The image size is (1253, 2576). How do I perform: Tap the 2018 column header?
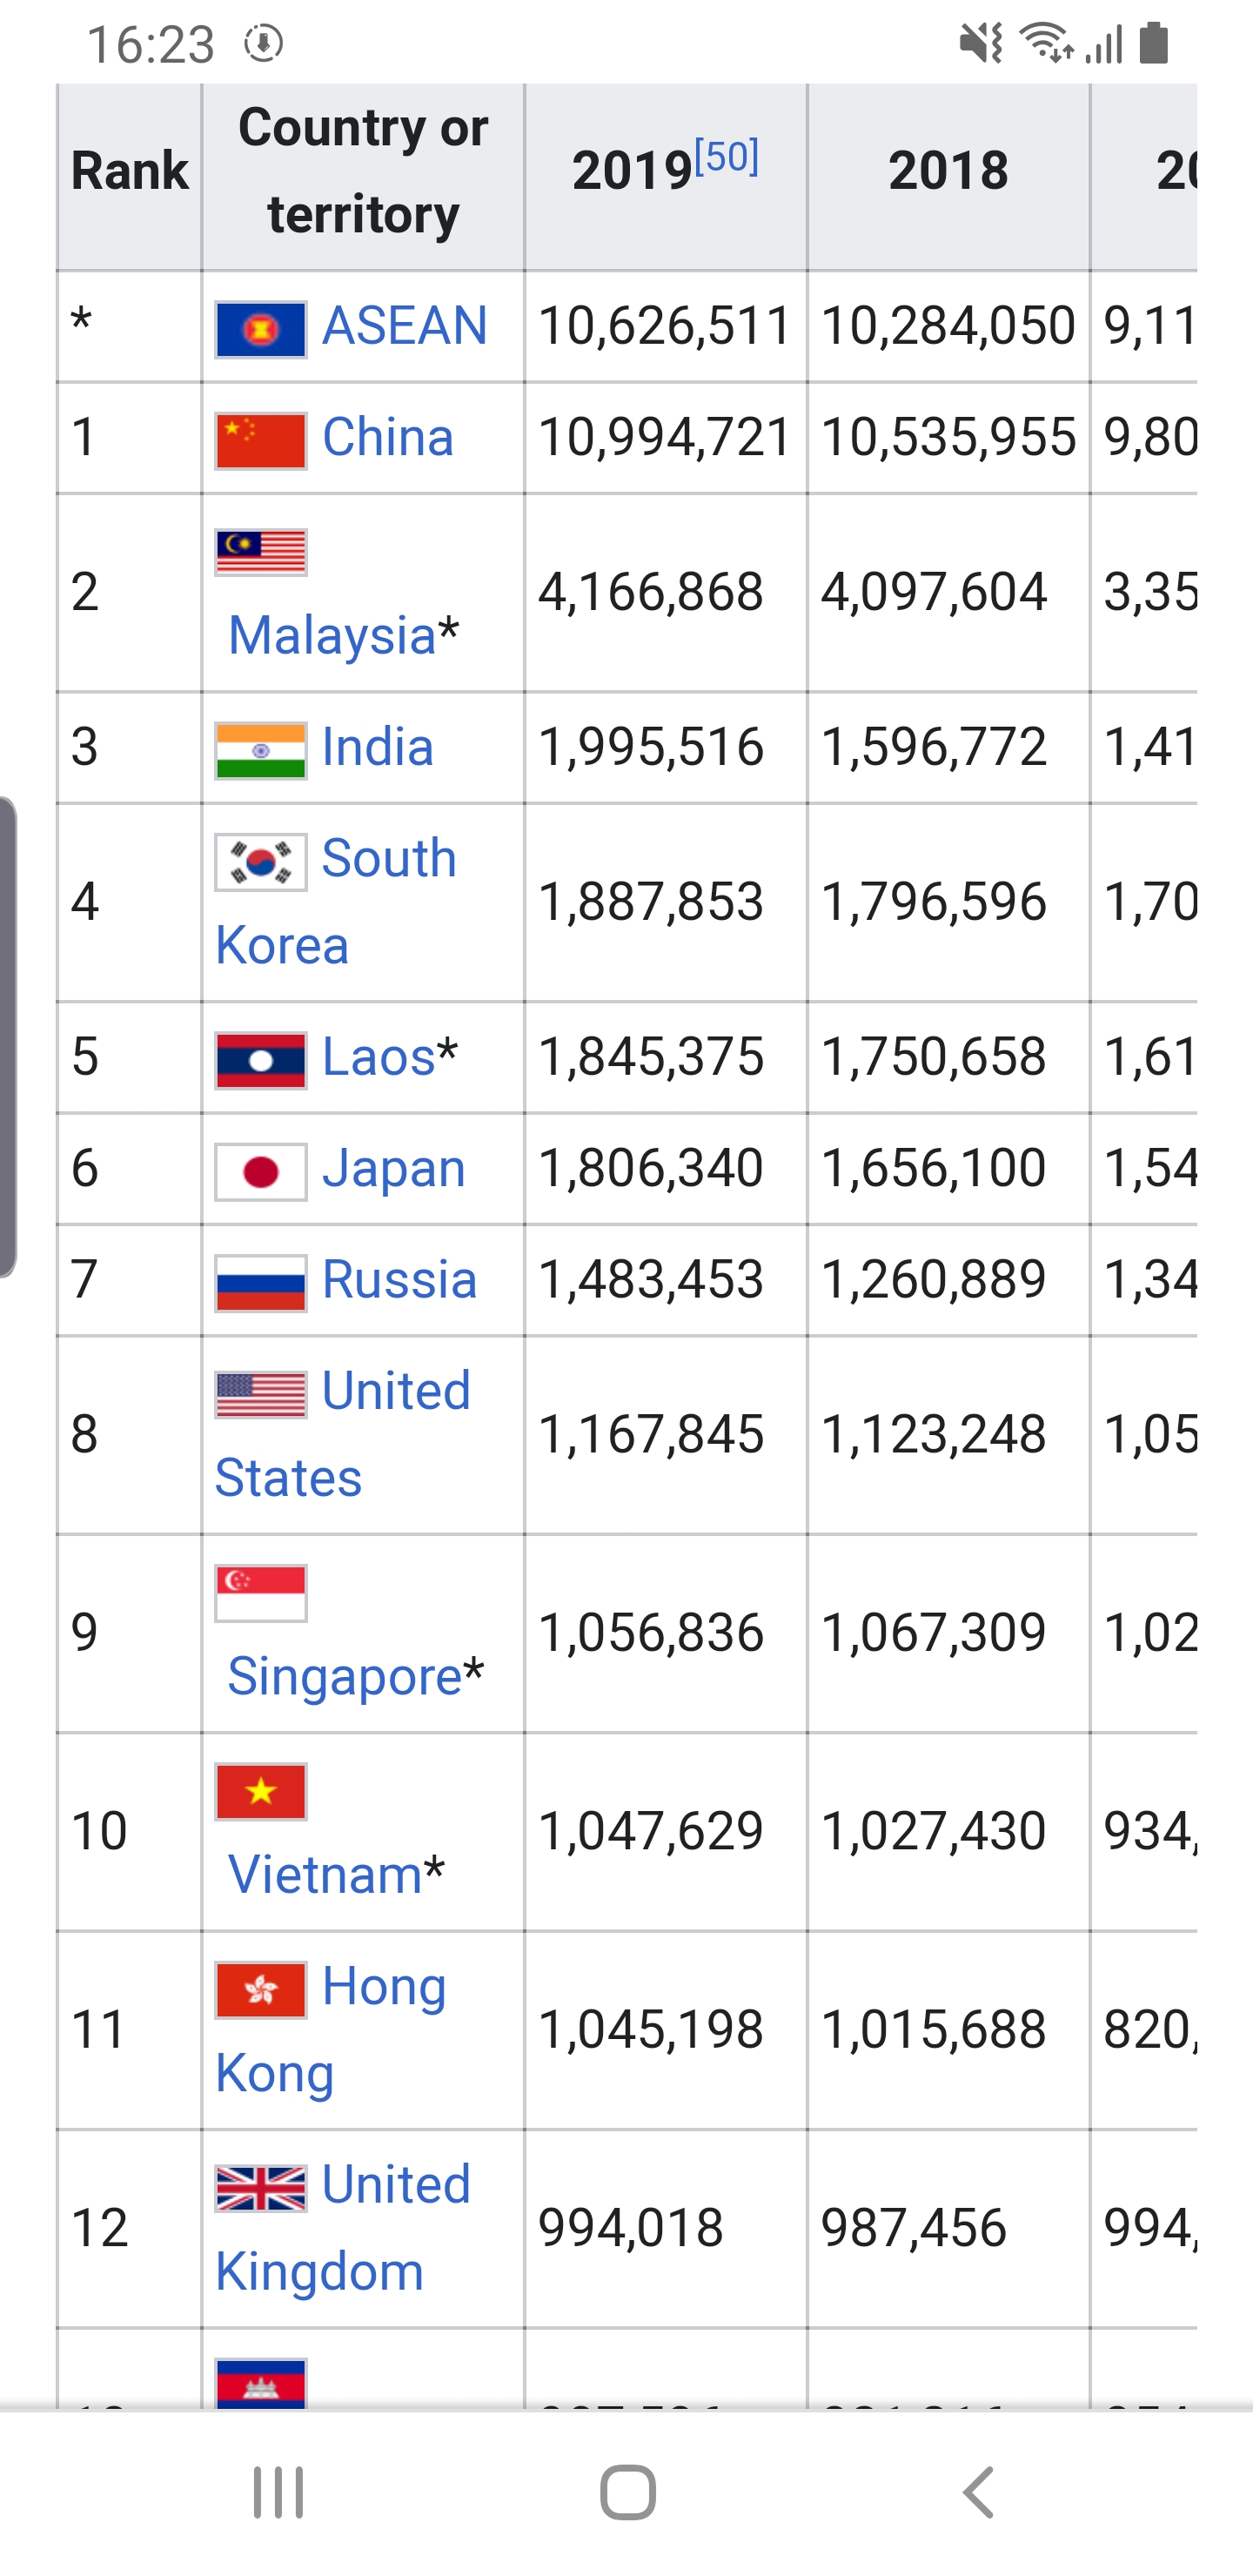[947, 171]
